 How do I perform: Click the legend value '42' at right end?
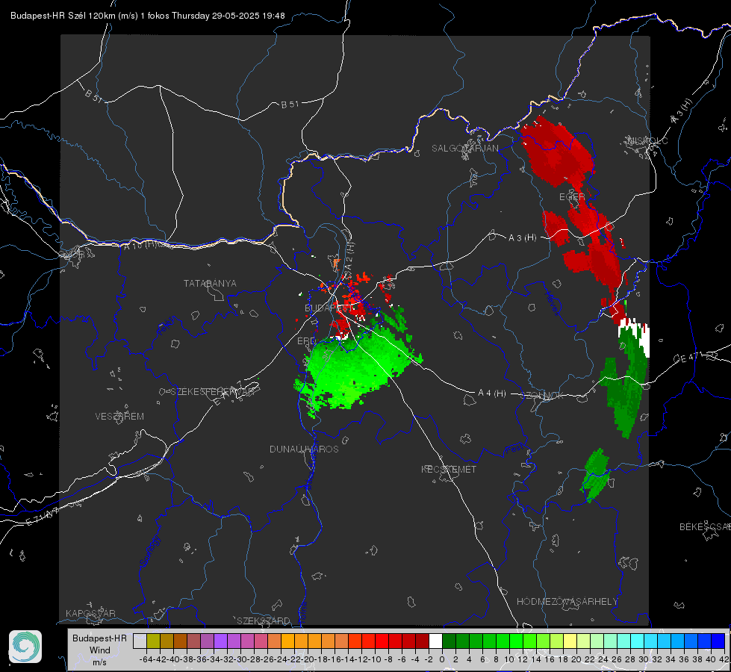tap(724, 659)
